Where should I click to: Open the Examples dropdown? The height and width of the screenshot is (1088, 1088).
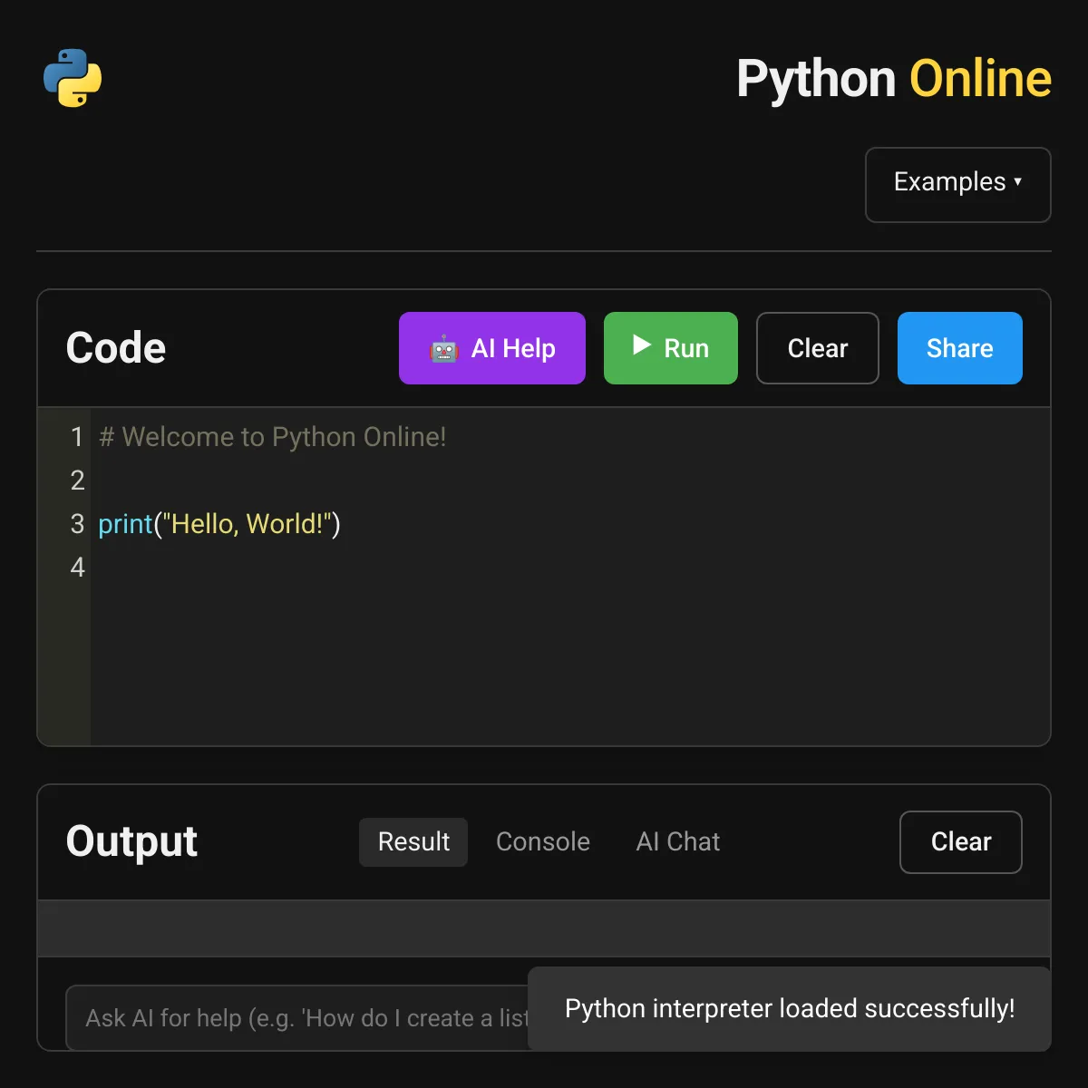[x=957, y=184]
